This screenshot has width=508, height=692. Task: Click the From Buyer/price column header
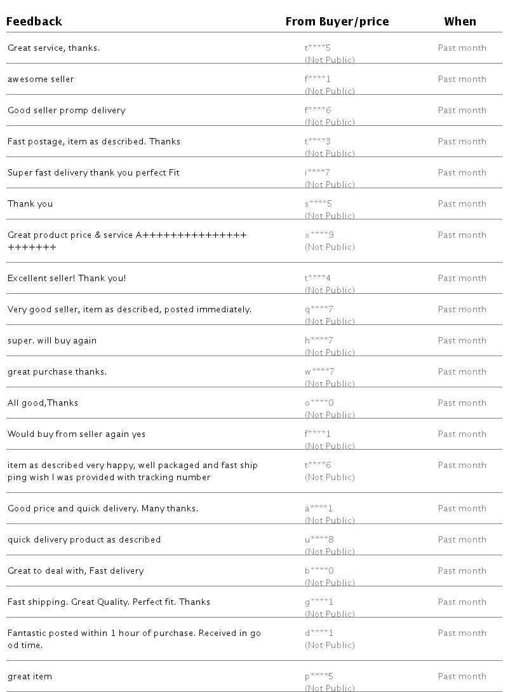click(337, 22)
